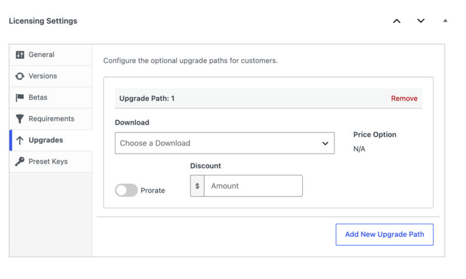Move Licensing Settings panel up
466x279 pixels.
[397, 21]
